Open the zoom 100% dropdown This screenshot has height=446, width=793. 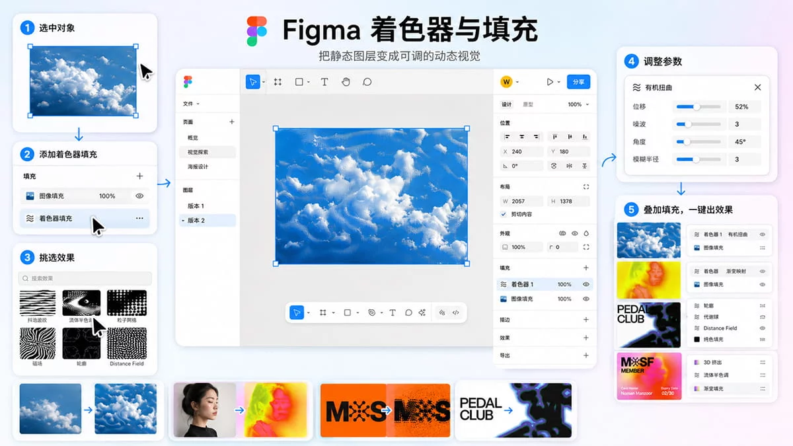tap(578, 104)
